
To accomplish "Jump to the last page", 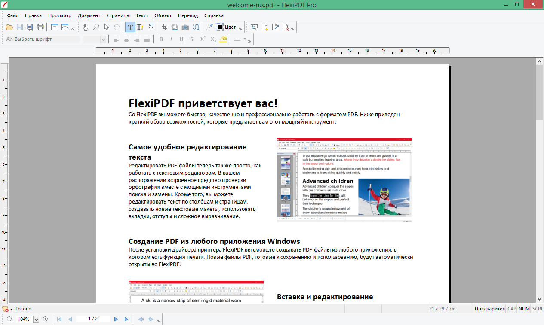I will point(127,319).
